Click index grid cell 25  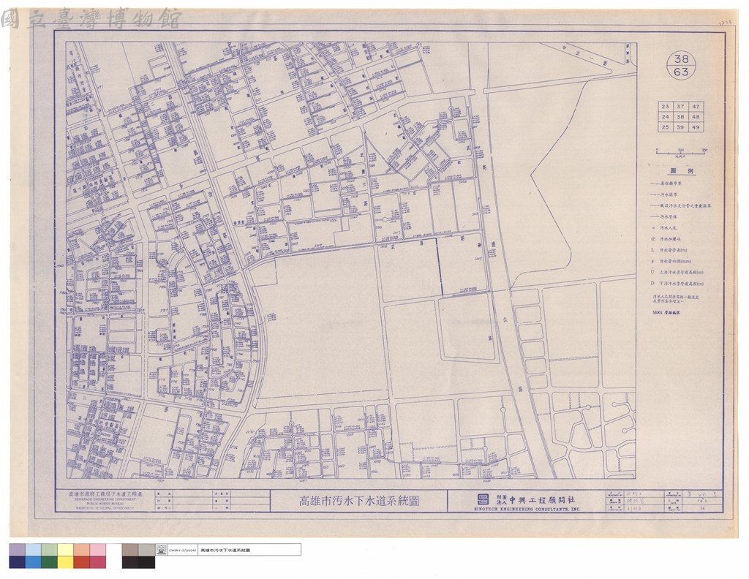click(x=666, y=127)
